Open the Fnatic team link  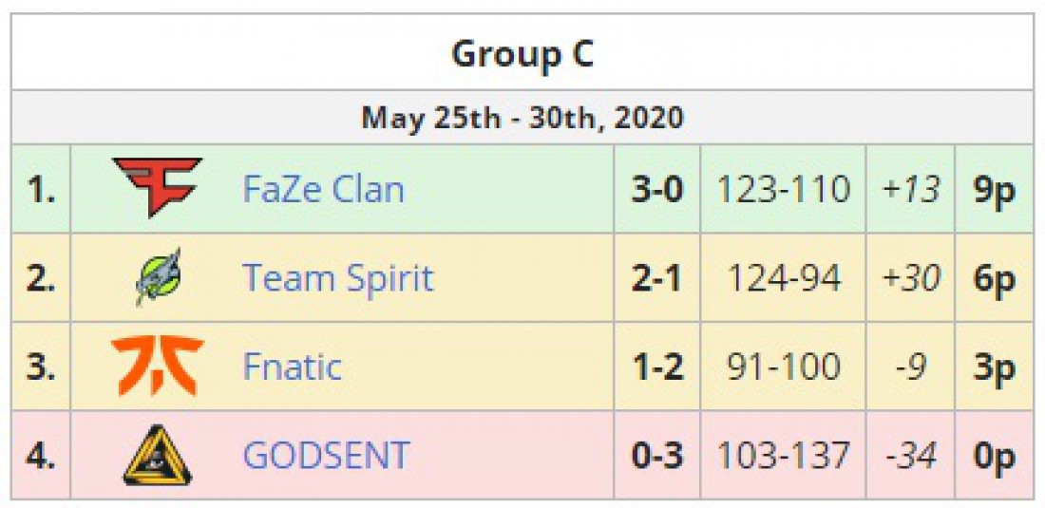[292, 367]
